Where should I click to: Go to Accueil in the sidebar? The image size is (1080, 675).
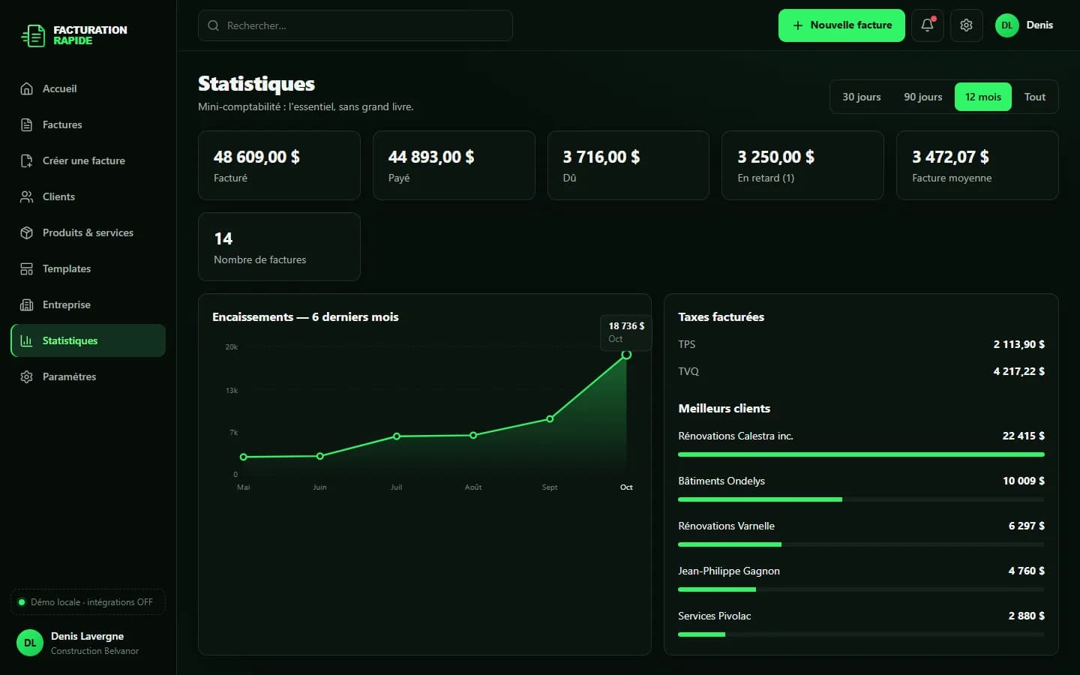coord(88,88)
